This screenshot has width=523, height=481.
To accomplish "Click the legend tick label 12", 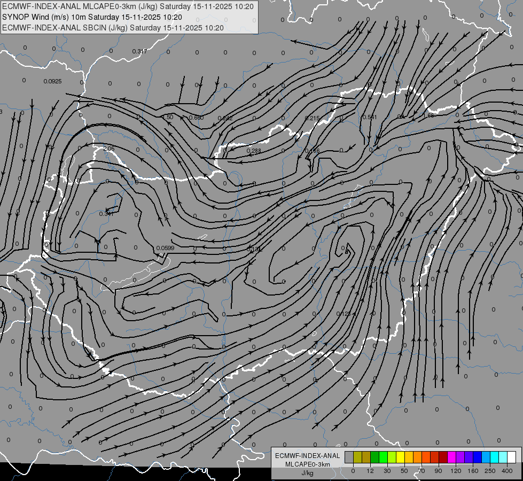I will point(370,471).
